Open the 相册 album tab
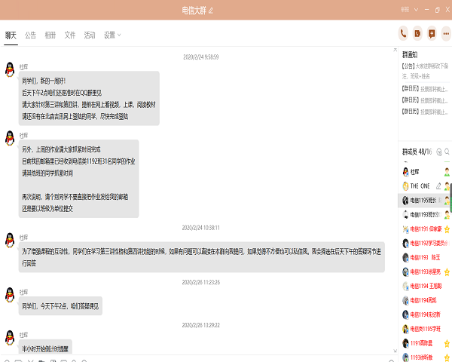Image resolution: width=452 pixels, height=362 pixels. click(x=50, y=35)
